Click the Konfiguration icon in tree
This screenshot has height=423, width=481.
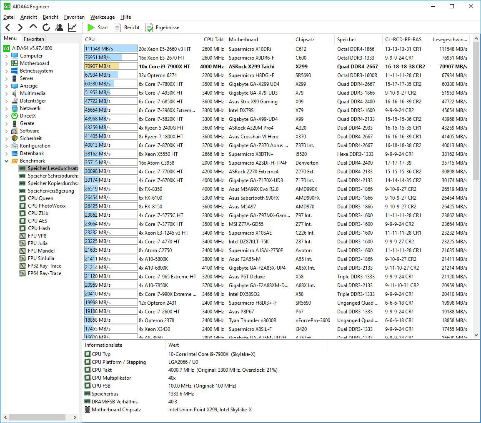(15, 146)
